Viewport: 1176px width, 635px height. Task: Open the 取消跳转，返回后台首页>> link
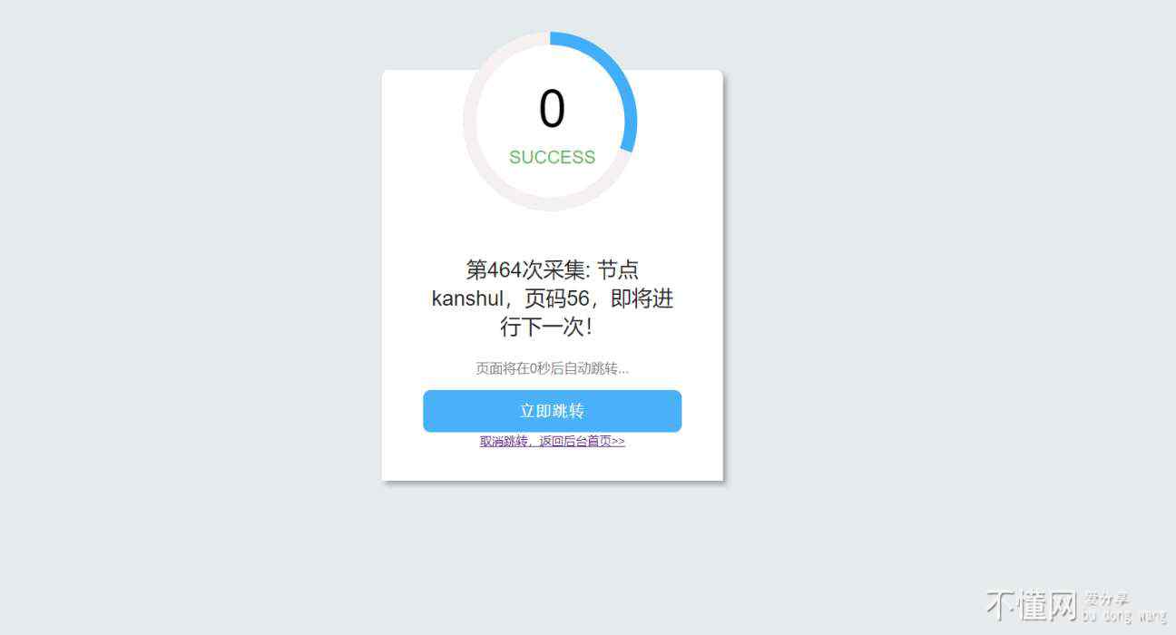coord(552,442)
